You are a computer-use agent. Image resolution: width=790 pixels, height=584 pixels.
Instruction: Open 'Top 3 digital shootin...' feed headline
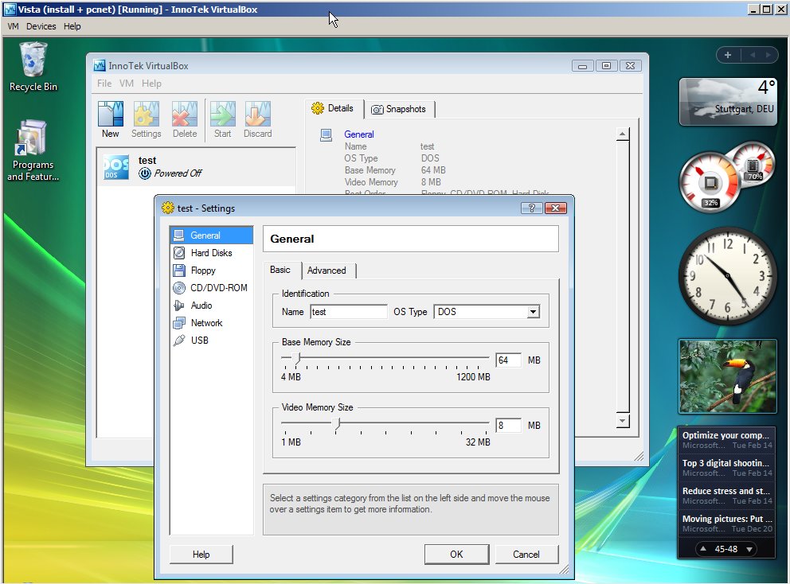pos(726,468)
